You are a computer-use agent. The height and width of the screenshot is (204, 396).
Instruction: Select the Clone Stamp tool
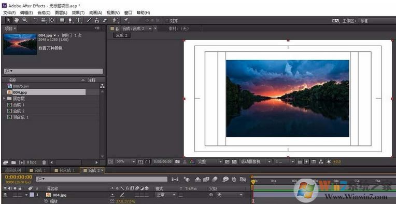(x=97, y=20)
